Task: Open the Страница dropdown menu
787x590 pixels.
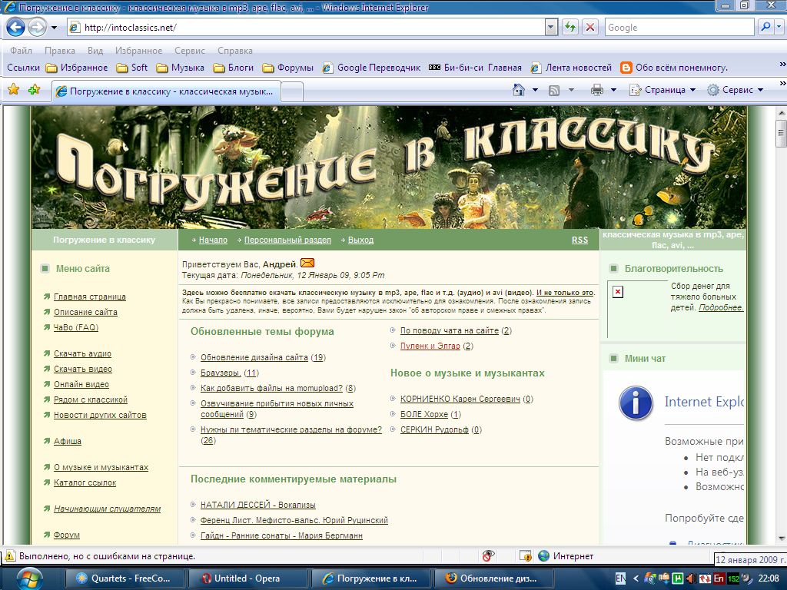Action: coord(662,91)
